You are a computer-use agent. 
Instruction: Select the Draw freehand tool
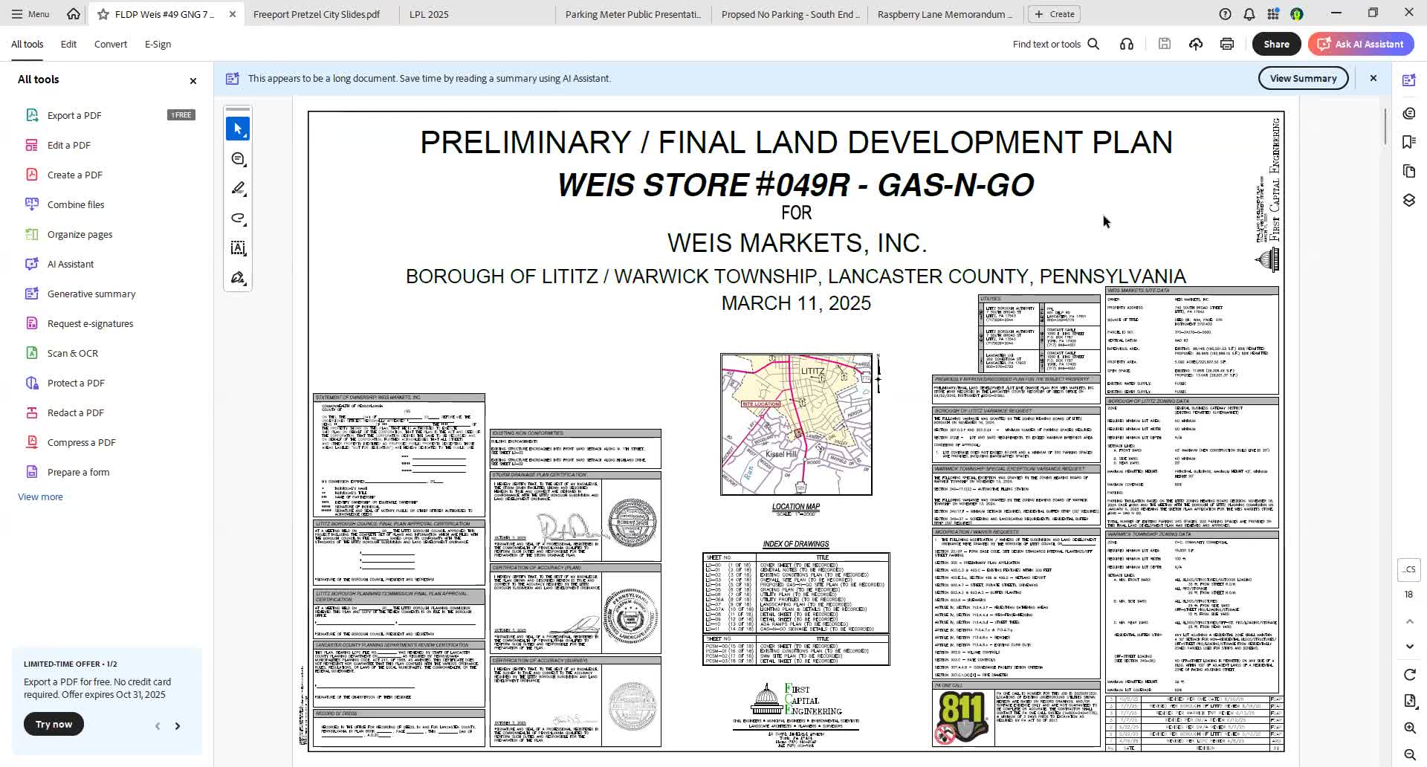(238, 218)
